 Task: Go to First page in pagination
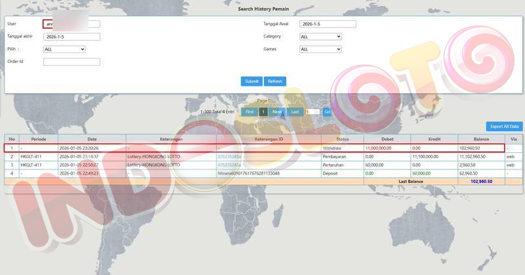[249, 112]
